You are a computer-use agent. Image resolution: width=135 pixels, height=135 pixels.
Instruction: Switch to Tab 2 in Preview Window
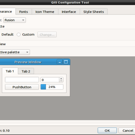[26, 71]
